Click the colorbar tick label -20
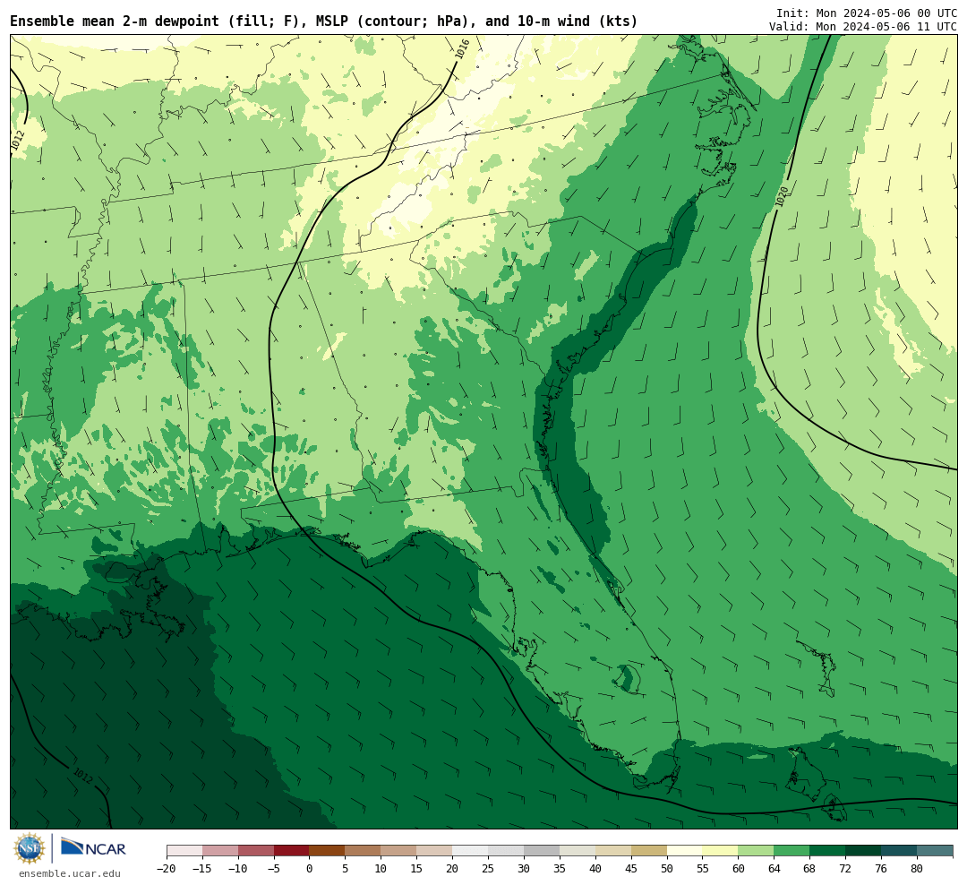 [167, 868]
